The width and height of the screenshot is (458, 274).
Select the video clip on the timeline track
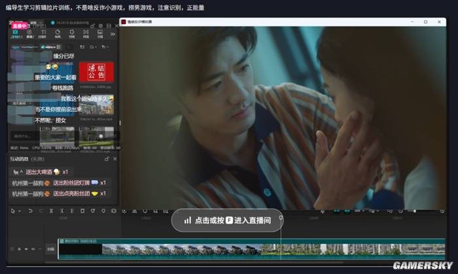(x=251, y=249)
